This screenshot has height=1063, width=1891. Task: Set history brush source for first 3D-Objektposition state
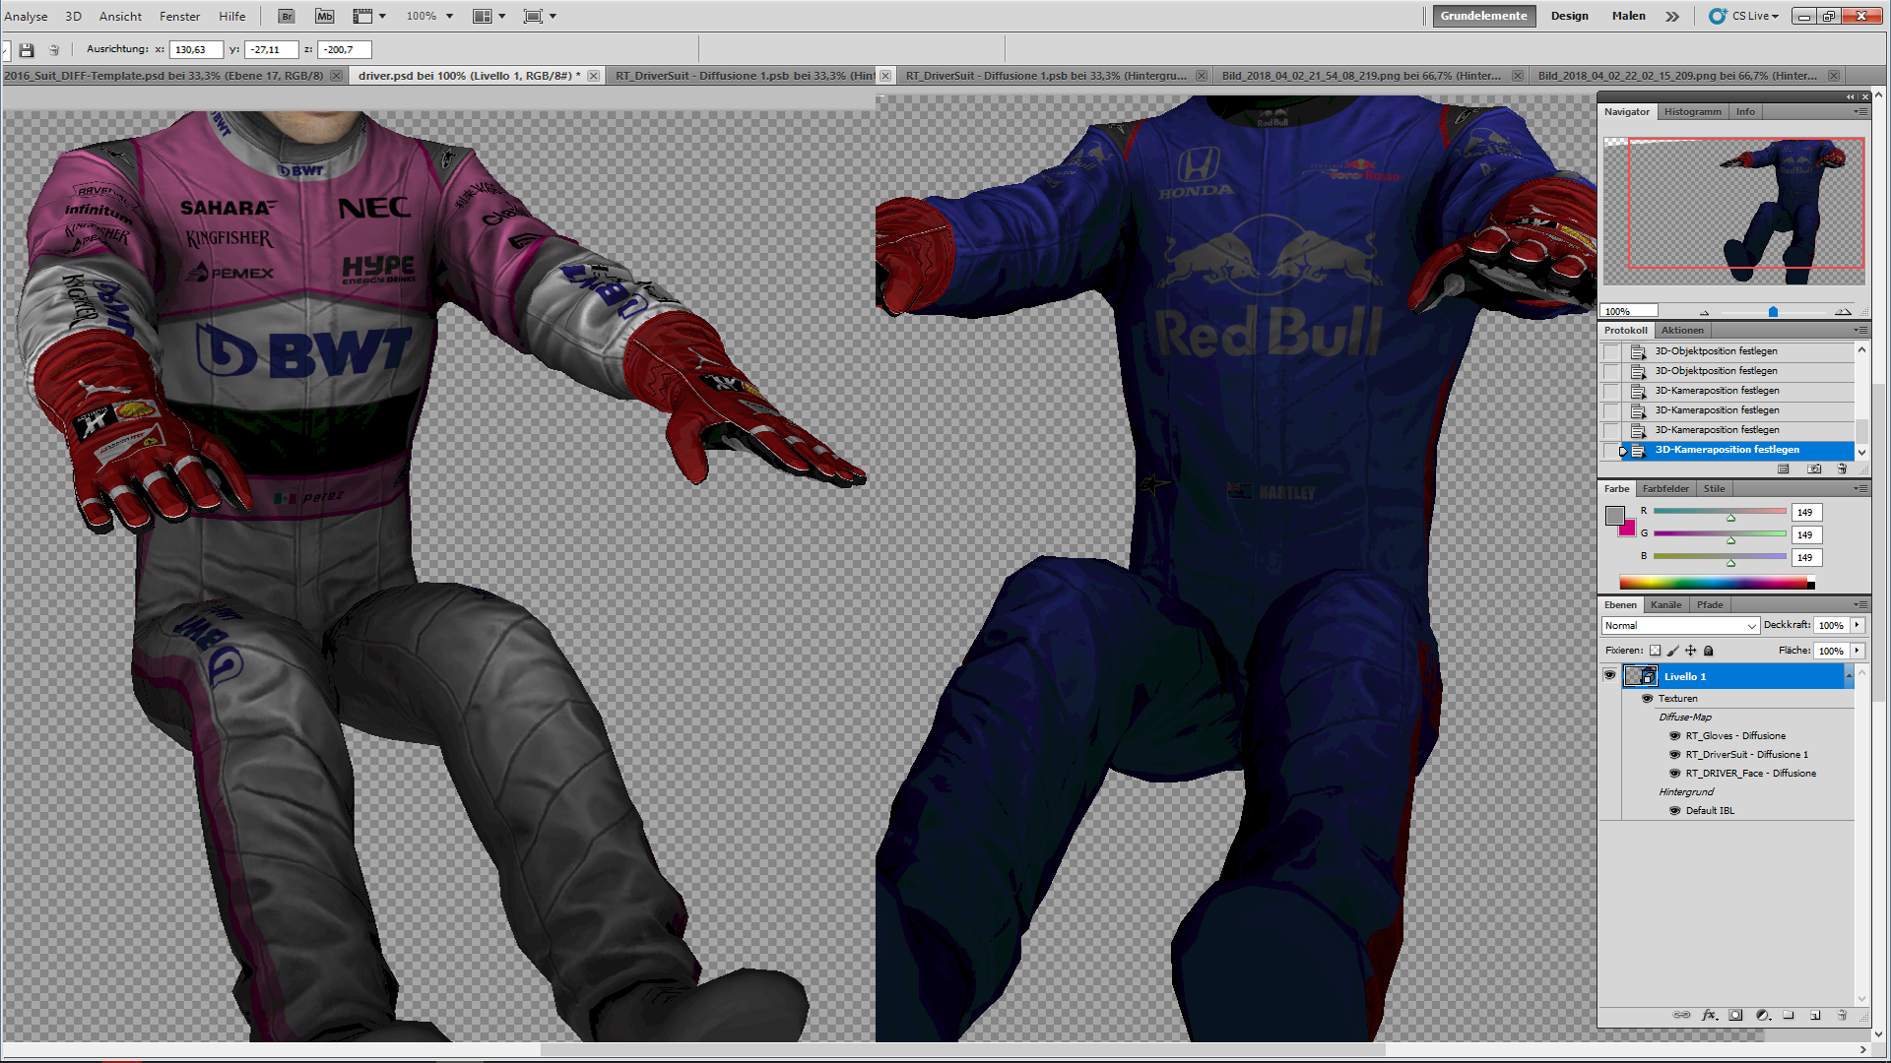pyautogui.click(x=1611, y=351)
